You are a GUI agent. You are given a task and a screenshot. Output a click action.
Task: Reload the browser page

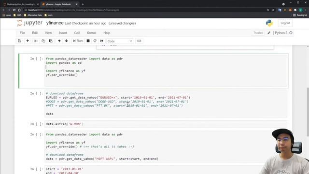click(14, 10)
